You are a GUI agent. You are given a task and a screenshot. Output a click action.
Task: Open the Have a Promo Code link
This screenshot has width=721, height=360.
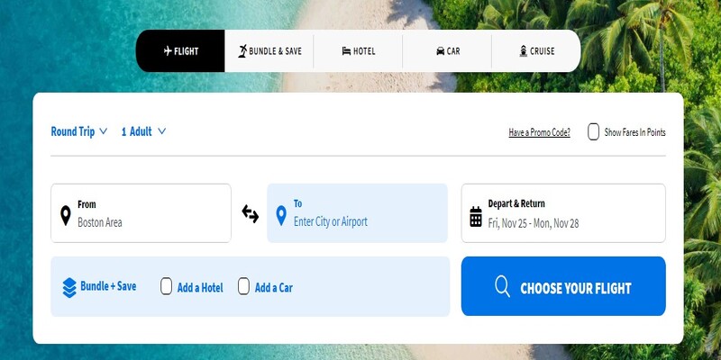click(x=539, y=132)
